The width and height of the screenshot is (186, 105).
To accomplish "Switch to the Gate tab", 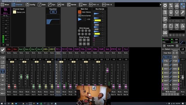I will tap(42, 5).
